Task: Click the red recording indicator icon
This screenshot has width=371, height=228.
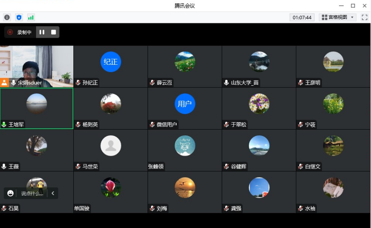Action: point(10,32)
